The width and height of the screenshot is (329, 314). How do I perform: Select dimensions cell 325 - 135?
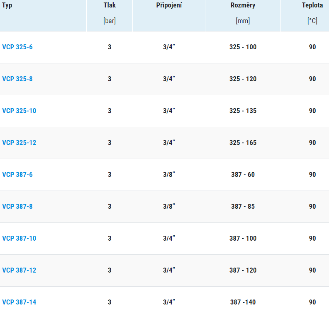243,111
